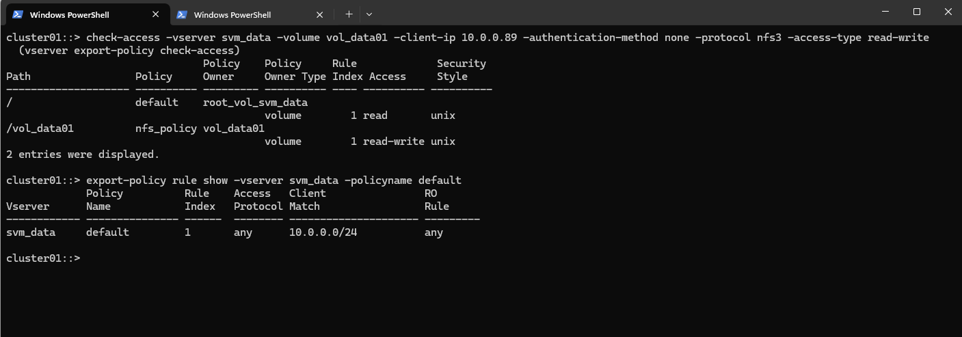Screen dimensions: 962x337
Task: Click the 10.0.0.0/24 client match value
Action: [x=323, y=232]
